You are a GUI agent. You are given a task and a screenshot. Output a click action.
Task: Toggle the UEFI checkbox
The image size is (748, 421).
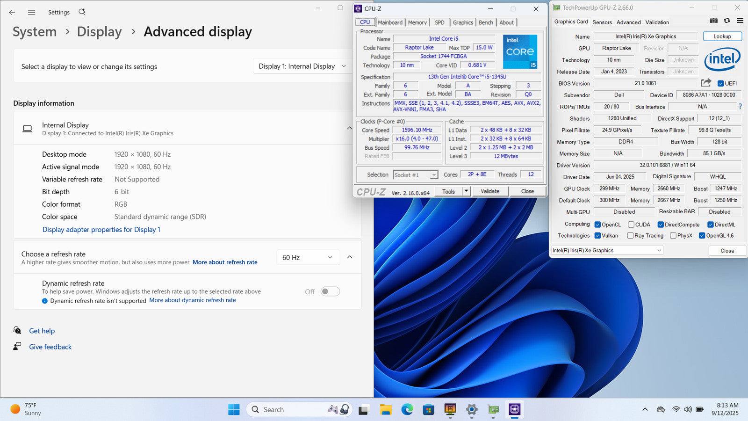pos(721,84)
